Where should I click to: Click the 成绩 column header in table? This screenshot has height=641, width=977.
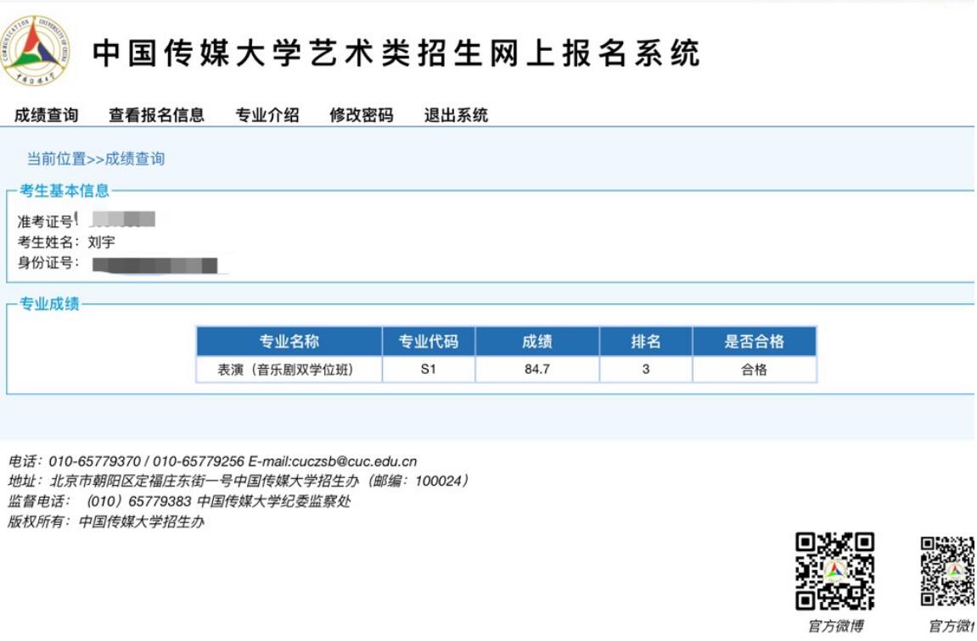pos(536,342)
